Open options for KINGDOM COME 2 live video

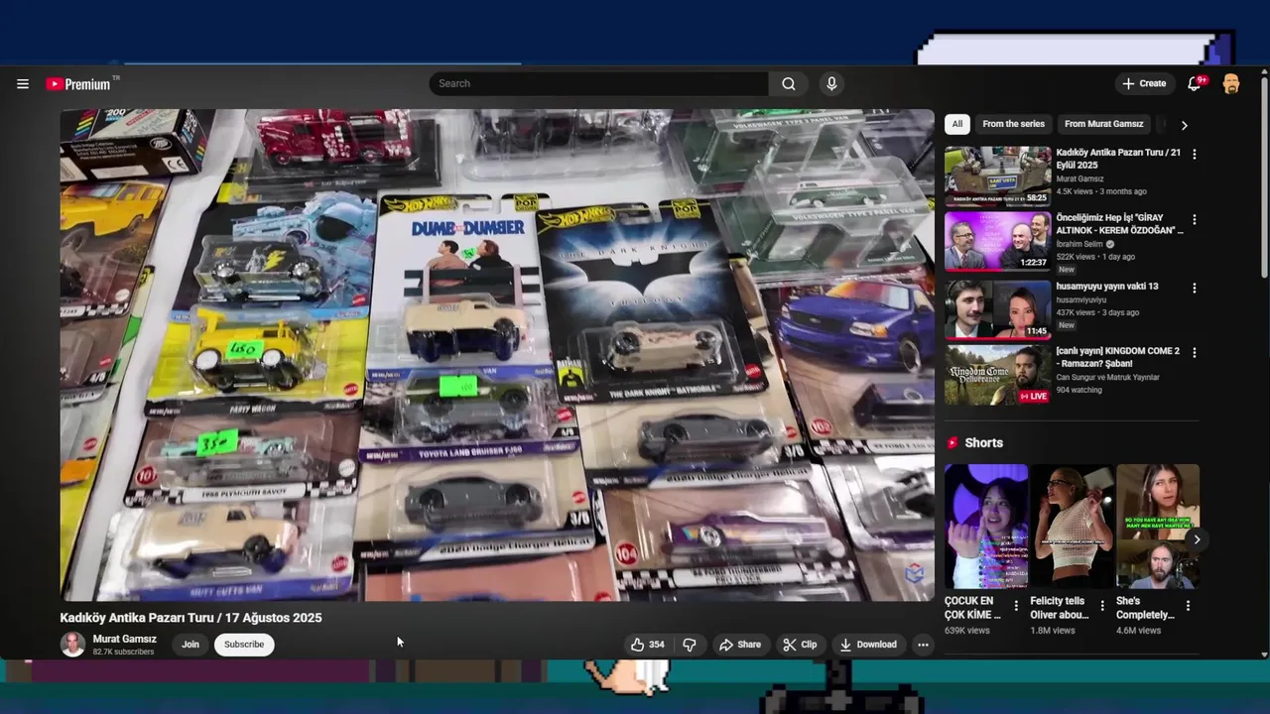click(1195, 352)
